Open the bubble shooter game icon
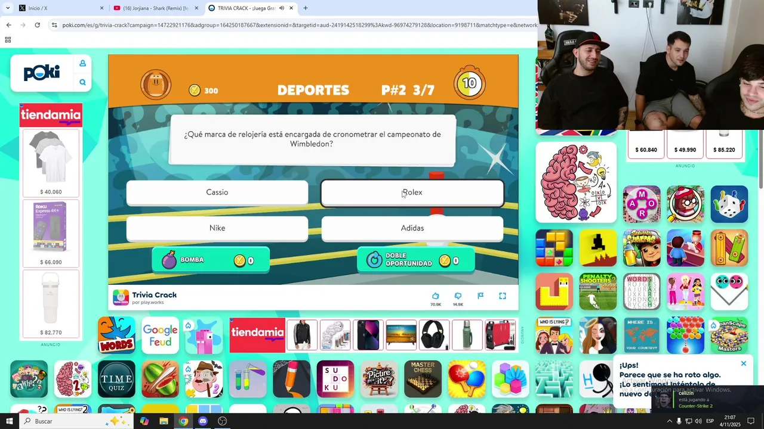The height and width of the screenshot is (429, 764). (x=685, y=335)
